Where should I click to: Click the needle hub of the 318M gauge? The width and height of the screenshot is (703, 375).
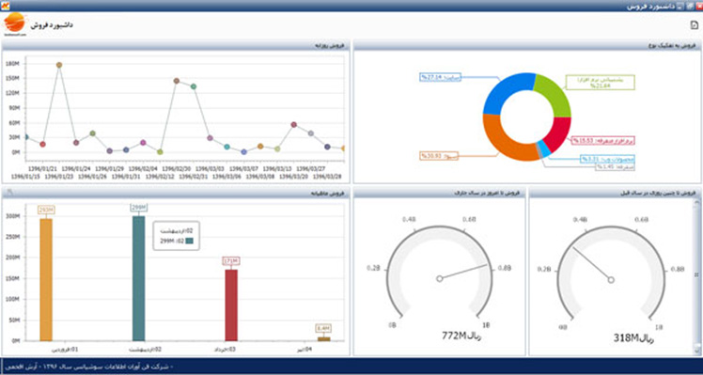click(x=611, y=279)
